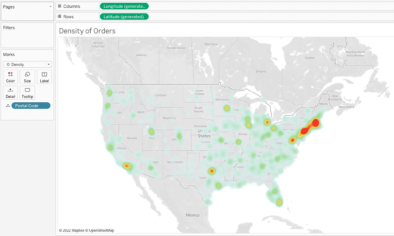Click the Columns shelf icon

coord(59,6)
